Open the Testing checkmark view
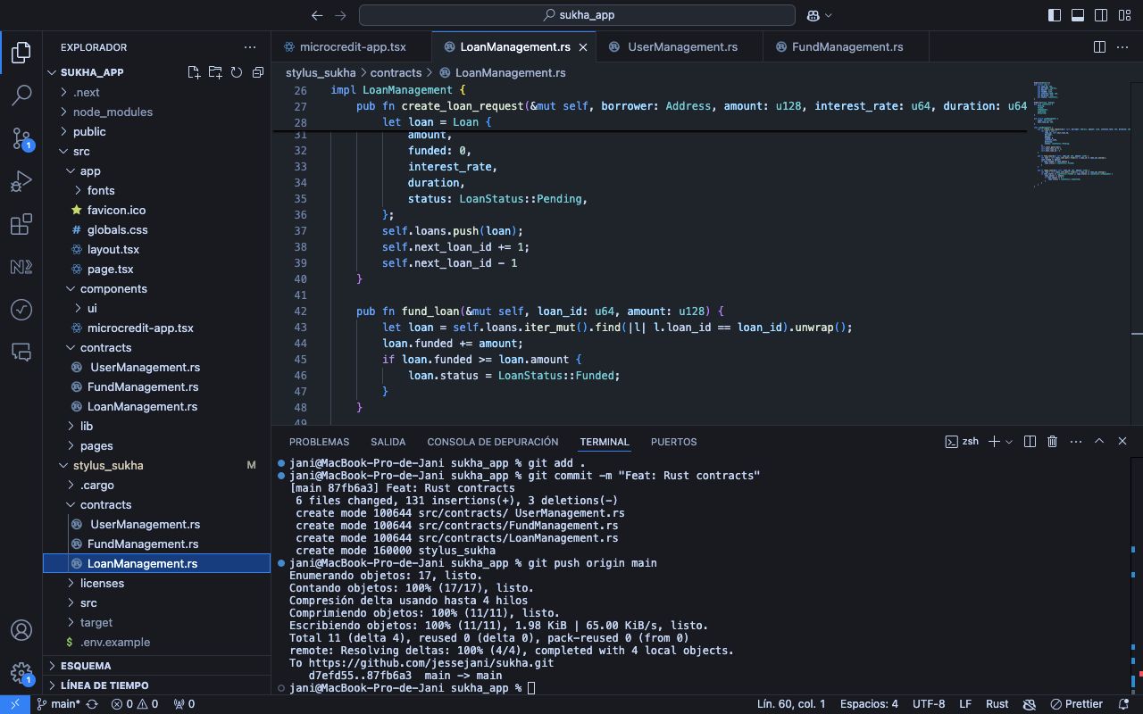Viewport: 1143px width, 714px height. [x=21, y=310]
